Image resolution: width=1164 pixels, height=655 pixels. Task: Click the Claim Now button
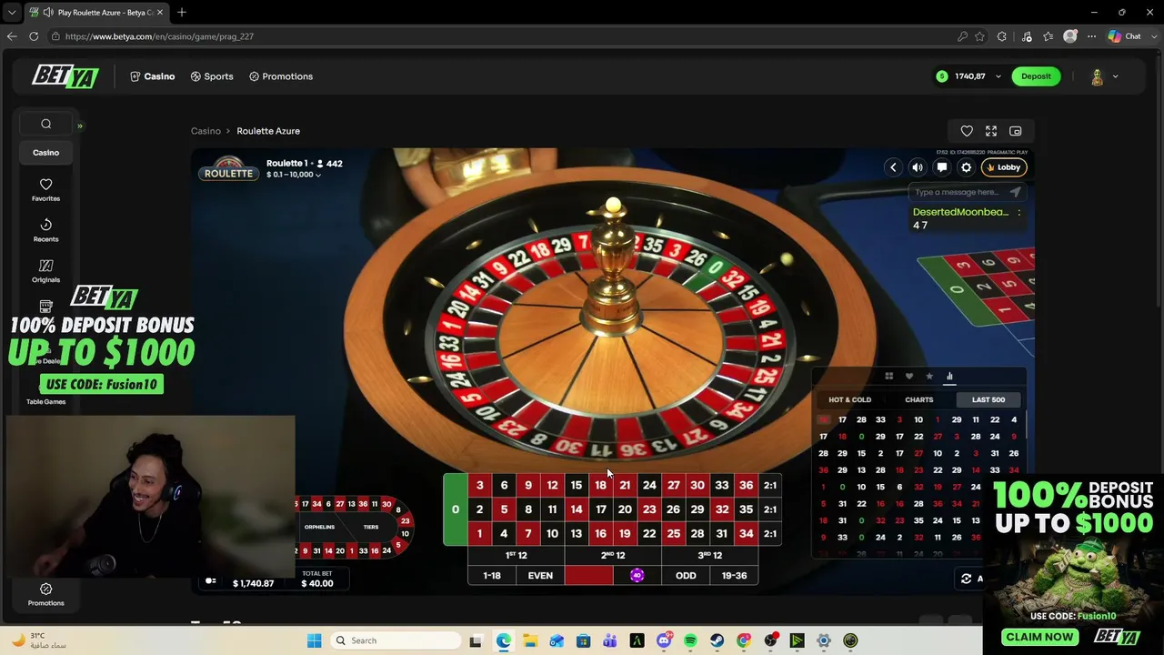[1040, 637]
